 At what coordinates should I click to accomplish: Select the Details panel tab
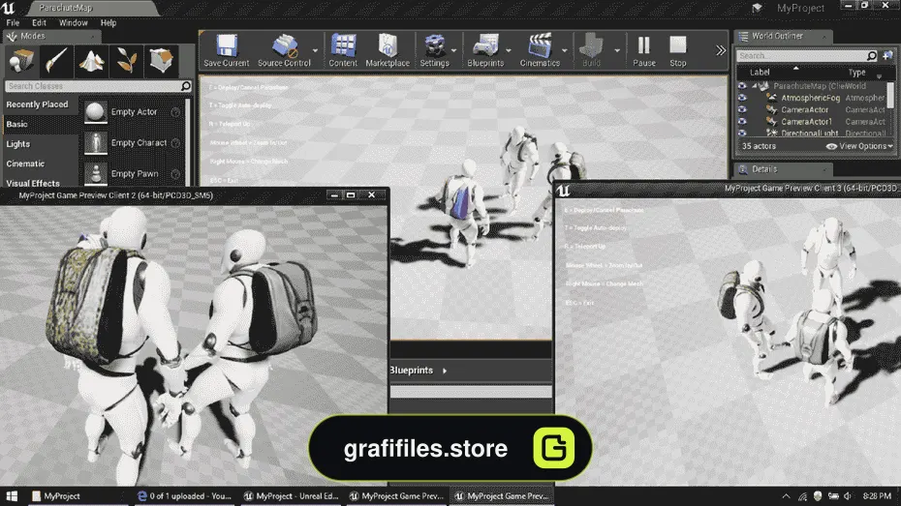(783, 169)
